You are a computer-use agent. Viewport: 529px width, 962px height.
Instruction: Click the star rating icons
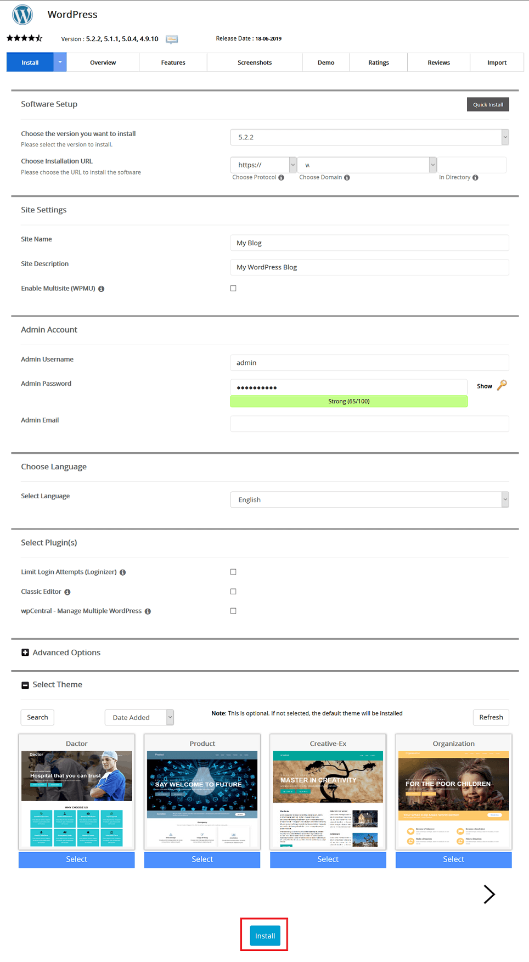coord(24,38)
